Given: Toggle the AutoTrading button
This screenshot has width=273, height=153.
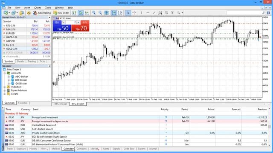Looking at the screenshot, I should [42, 13].
